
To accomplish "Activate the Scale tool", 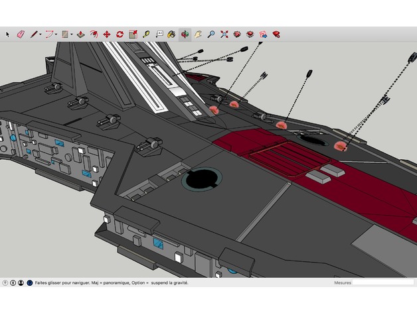I will tap(133, 34).
